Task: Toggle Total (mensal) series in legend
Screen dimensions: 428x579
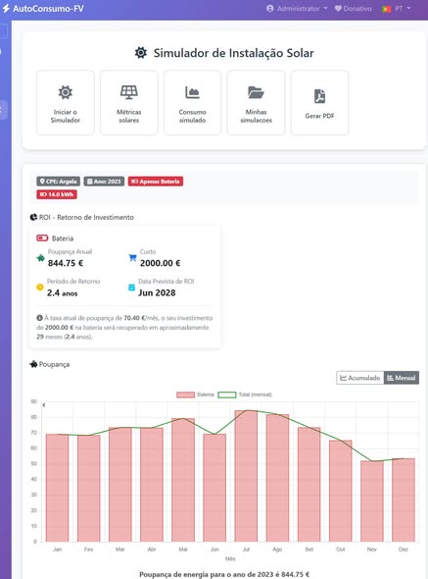Action: point(245,395)
